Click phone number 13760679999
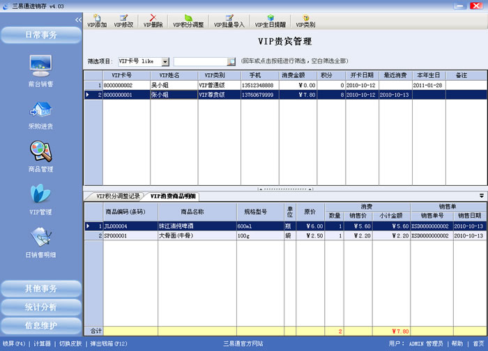The image size is (488, 351). tap(260, 95)
